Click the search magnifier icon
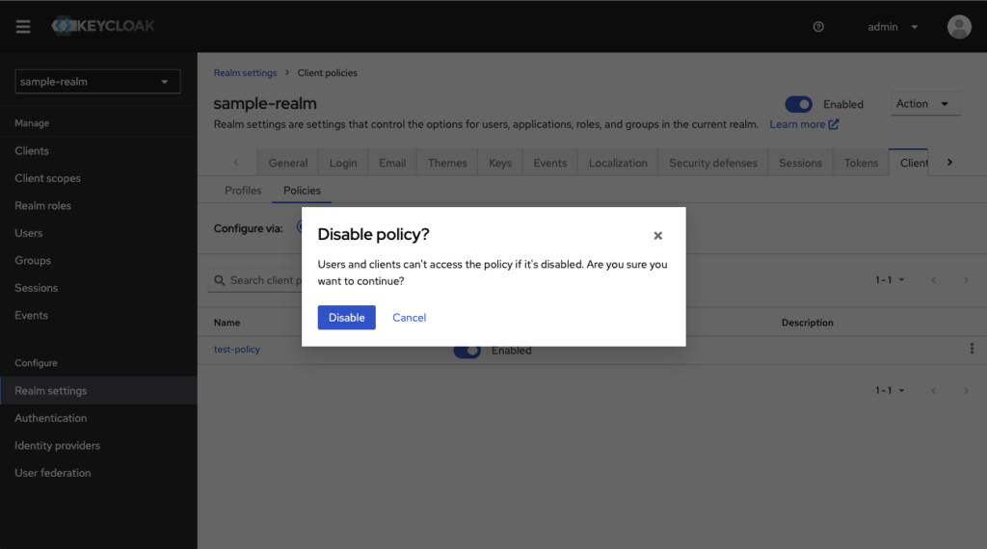 [x=219, y=280]
